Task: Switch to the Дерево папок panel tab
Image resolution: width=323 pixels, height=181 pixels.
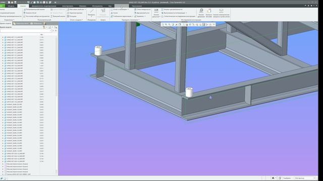Action: tap(21, 24)
